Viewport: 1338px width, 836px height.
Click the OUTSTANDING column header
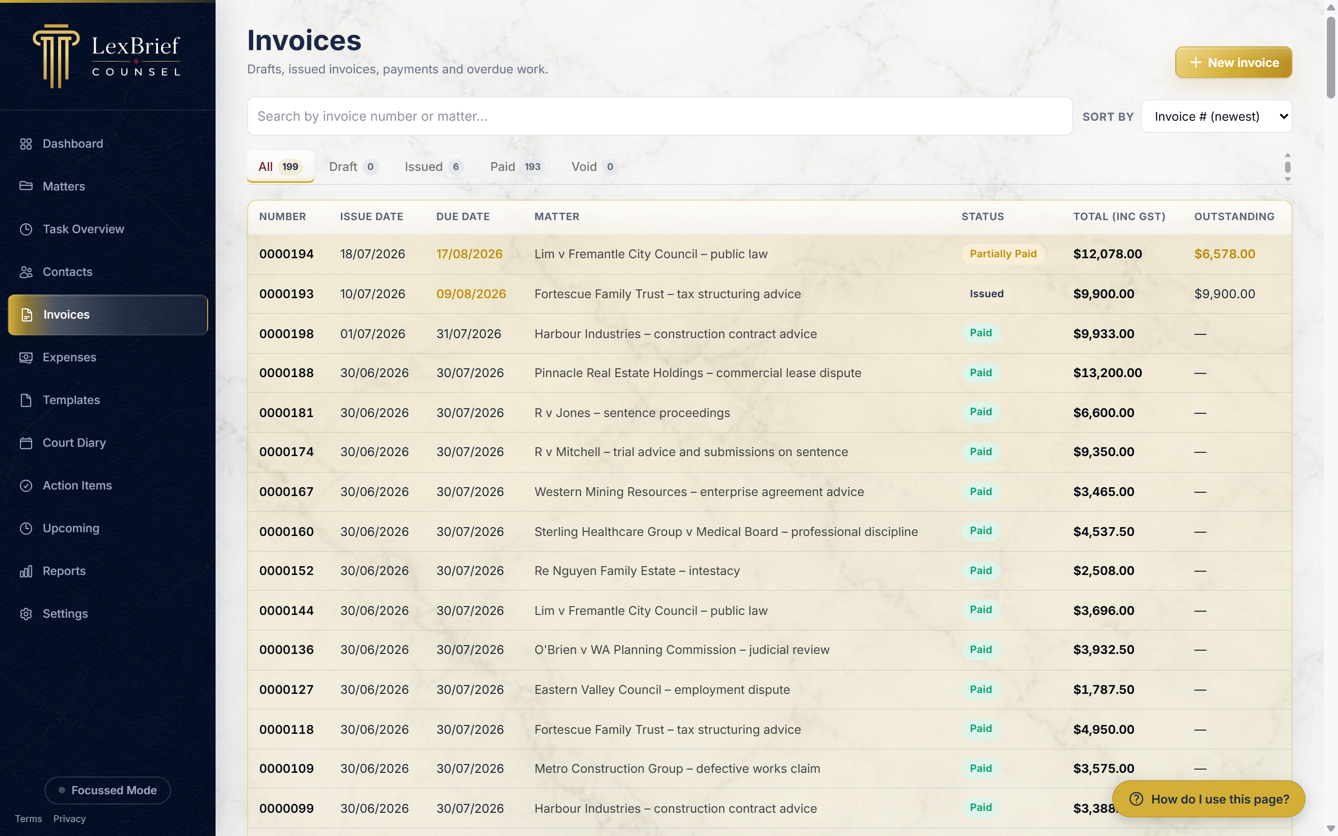[1234, 217]
